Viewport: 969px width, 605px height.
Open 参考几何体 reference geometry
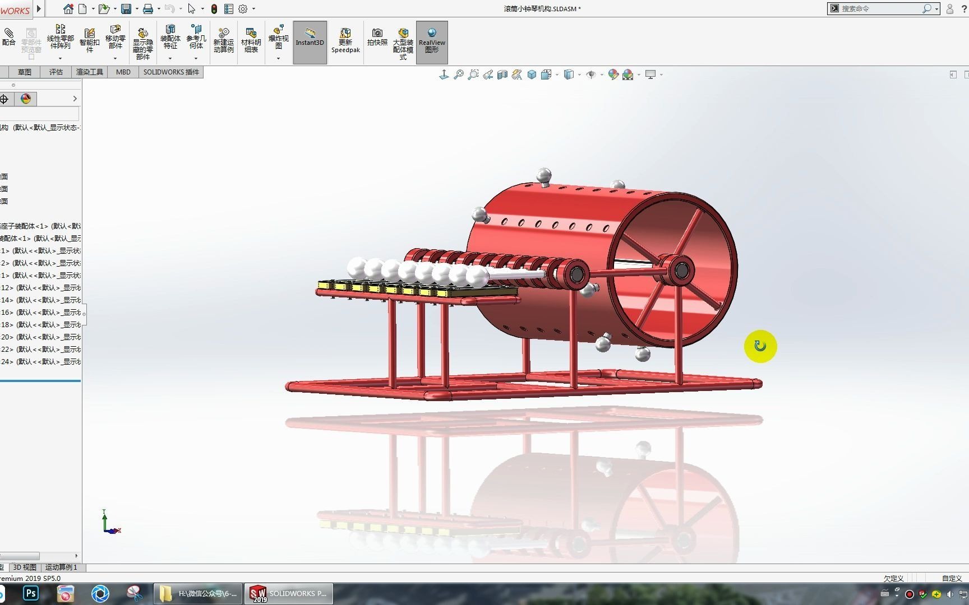pos(196,37)
